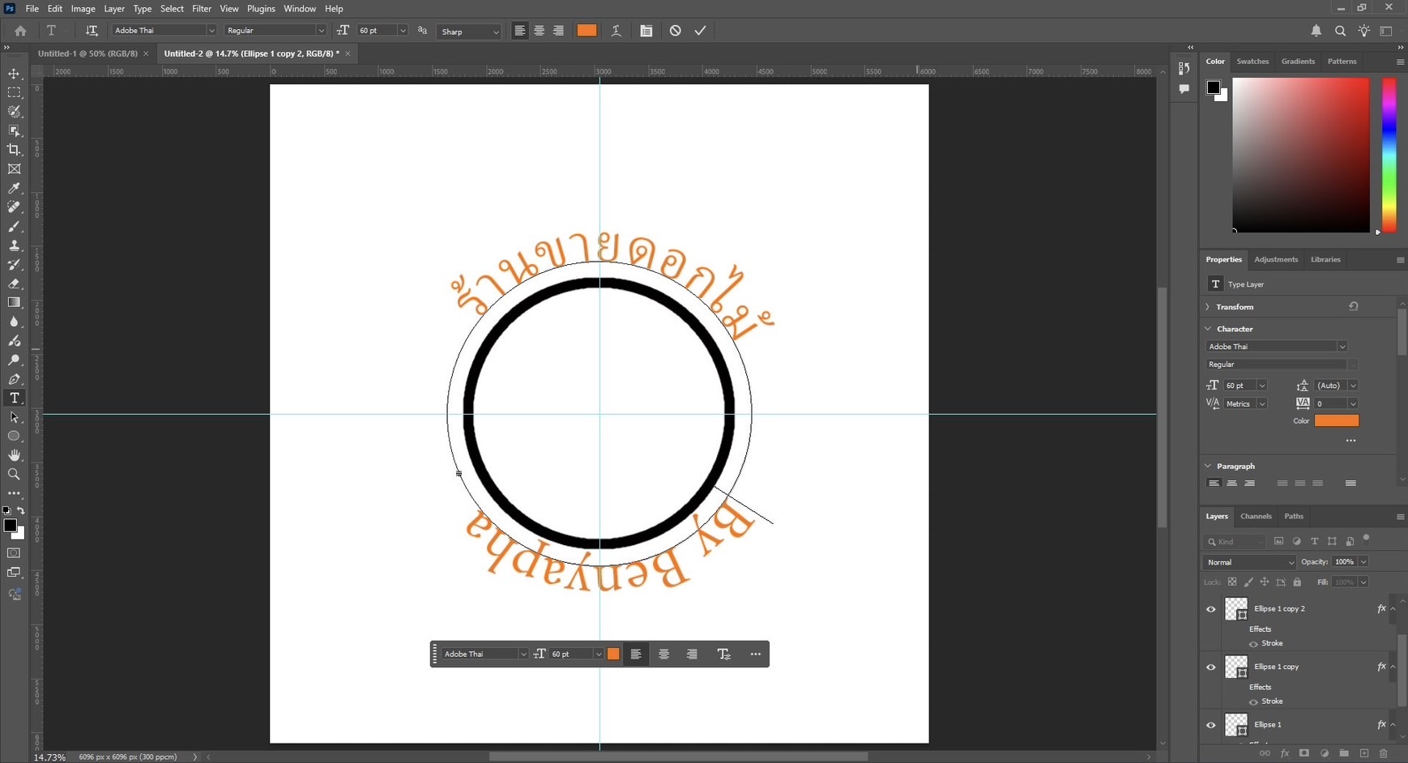Expand the Transform section in Properties

1208,307
